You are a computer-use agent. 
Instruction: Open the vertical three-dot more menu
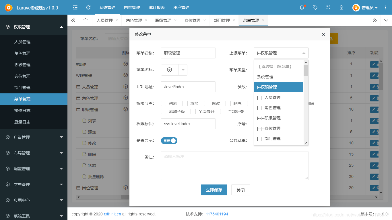[x=385, y=7]
